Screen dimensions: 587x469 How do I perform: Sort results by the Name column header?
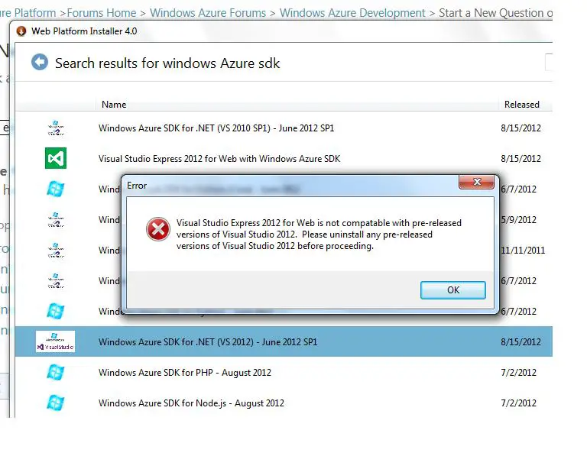point(114,105)
